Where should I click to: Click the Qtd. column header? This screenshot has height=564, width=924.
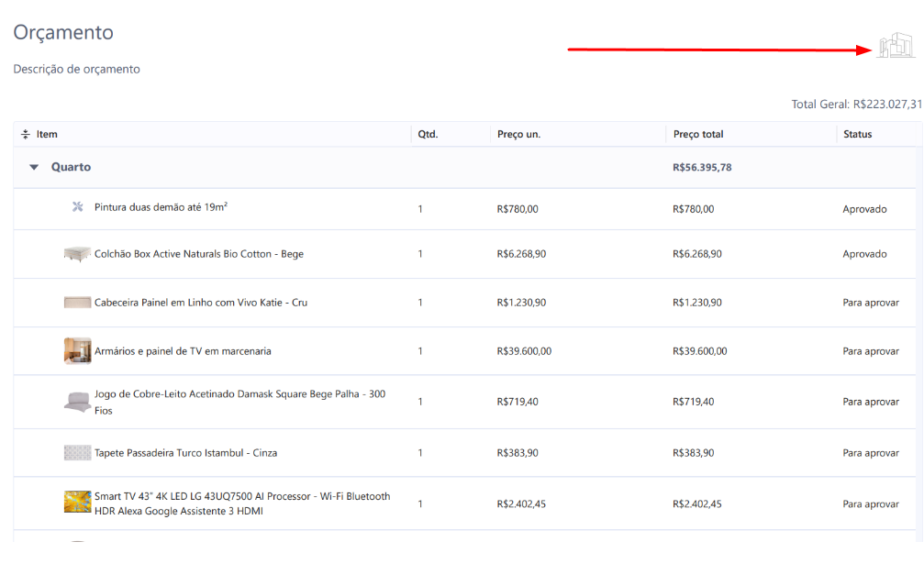428,135
